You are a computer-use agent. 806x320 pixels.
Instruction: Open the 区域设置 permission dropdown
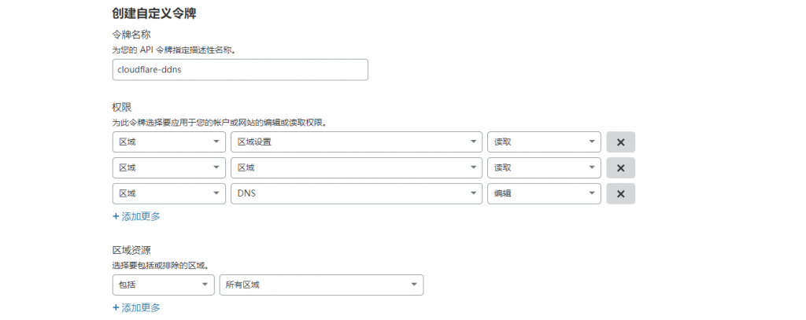(356, 142)
